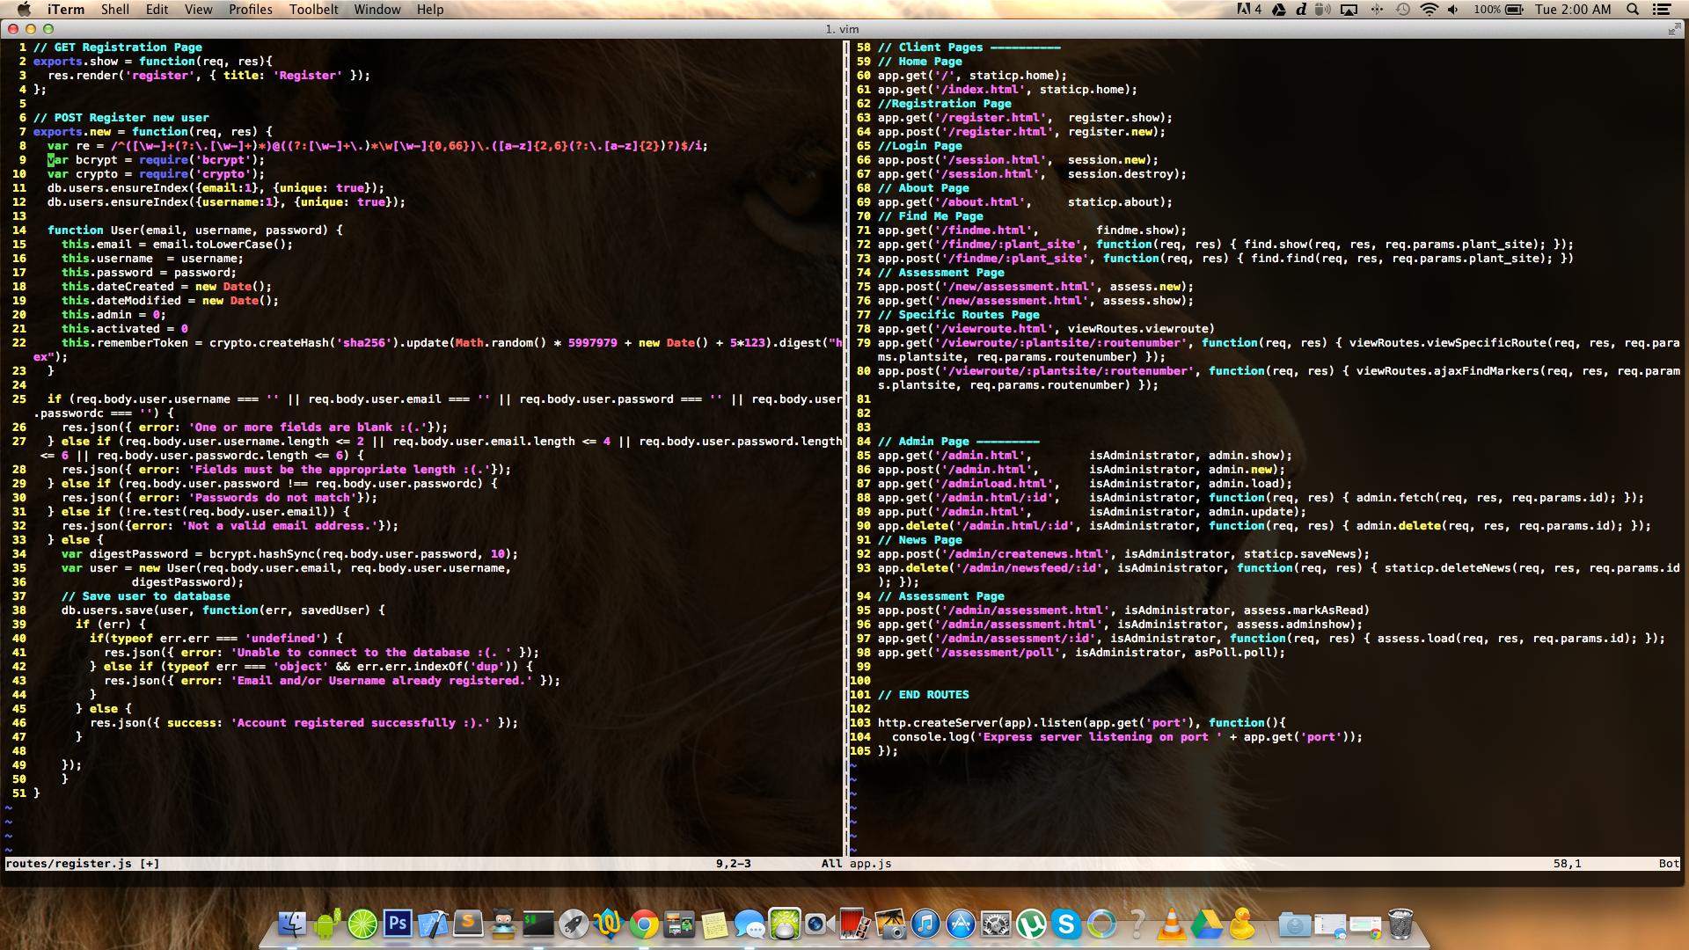Open Stickies yellow note icon in dock
The width and height of the screenshot is (1689, 950).
coord(714,924)
